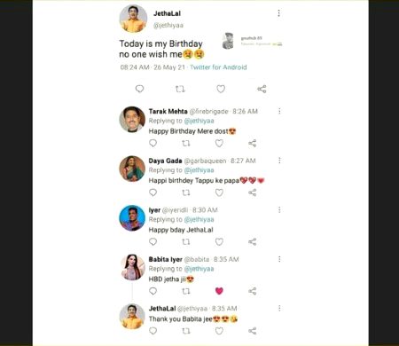
Task: Open Twitter for Android source link
Action: click(x=218, y=67)
